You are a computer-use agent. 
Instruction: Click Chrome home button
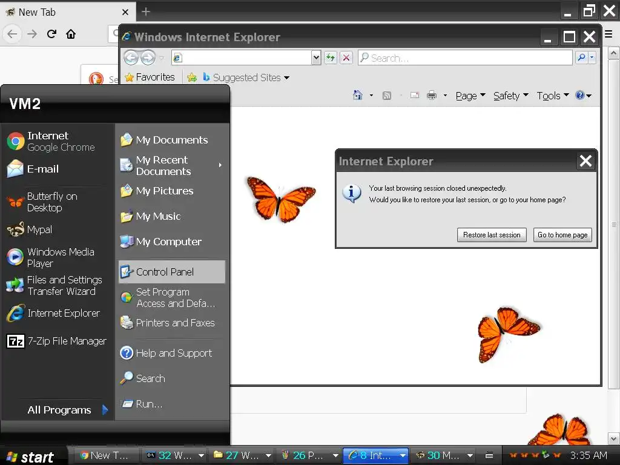[x=71, y=34]
